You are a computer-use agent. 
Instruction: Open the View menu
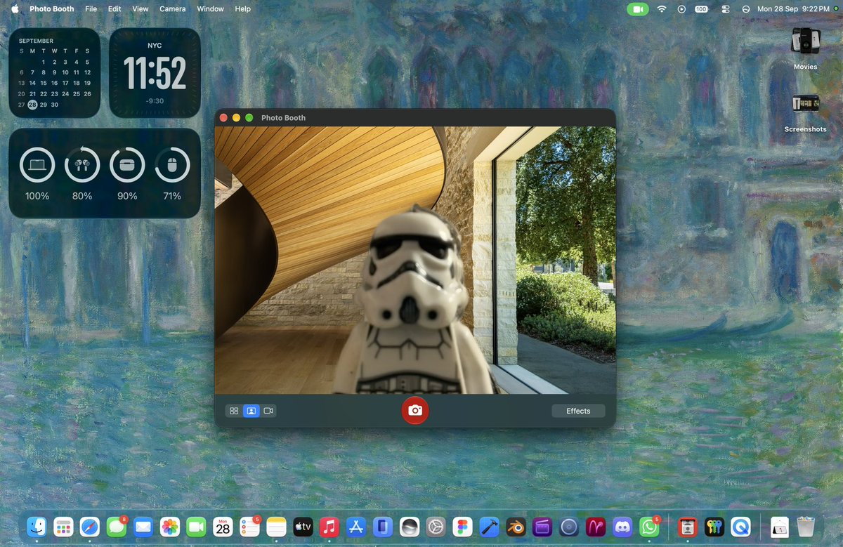pyautogui.click(x=140, y=9)
